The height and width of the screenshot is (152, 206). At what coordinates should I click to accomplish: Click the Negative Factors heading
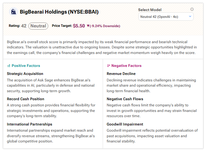[x=126, y=66]
